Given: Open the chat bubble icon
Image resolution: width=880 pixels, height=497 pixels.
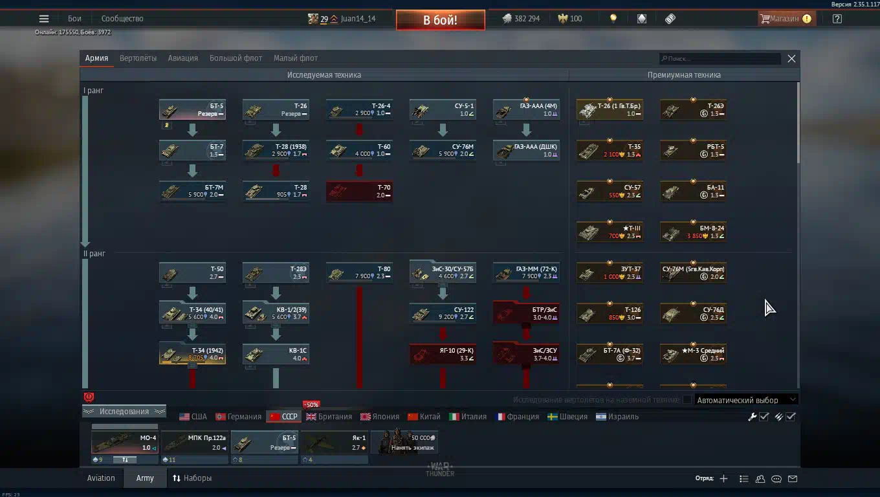Looking at the screenshot, I should tap(776, 479).
